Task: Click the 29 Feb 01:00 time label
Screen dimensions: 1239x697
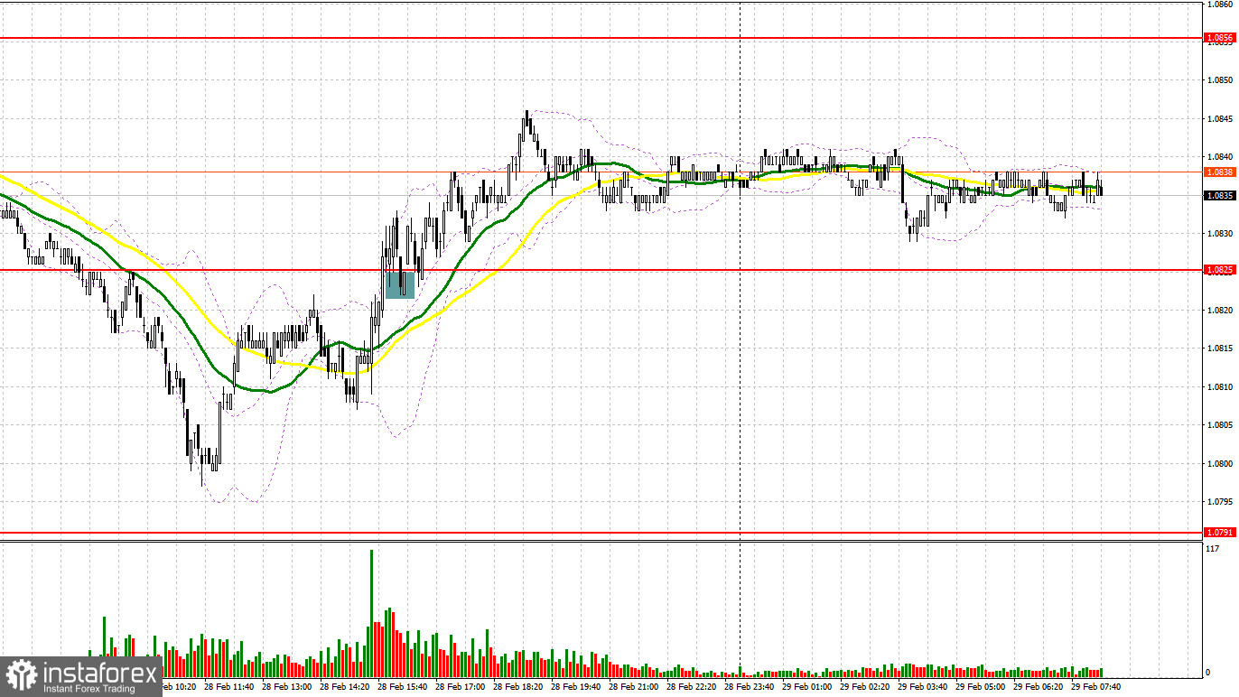Action: coord(807,686)
